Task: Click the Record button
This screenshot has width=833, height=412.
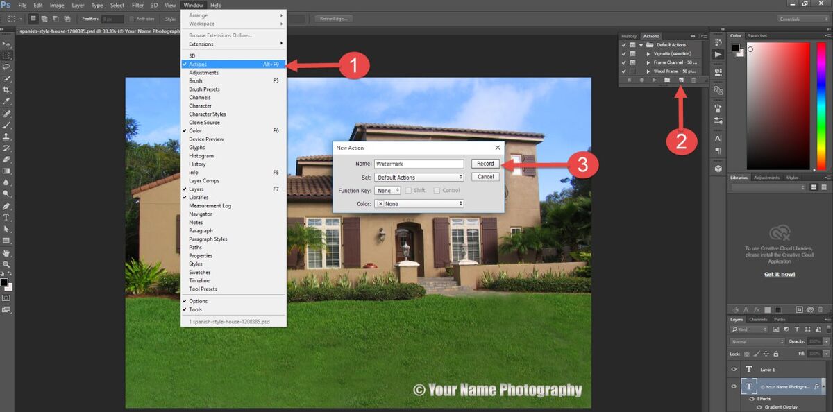Action: [485, 164]
